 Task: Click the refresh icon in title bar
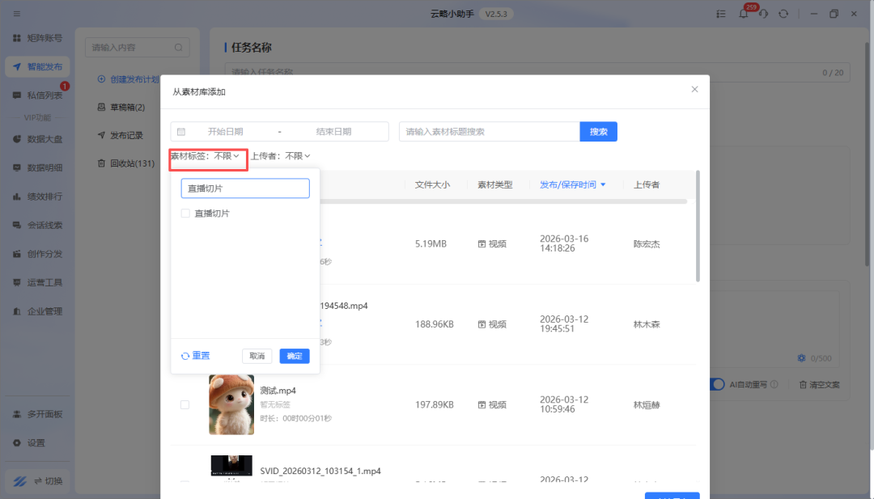tap(783, 14)
